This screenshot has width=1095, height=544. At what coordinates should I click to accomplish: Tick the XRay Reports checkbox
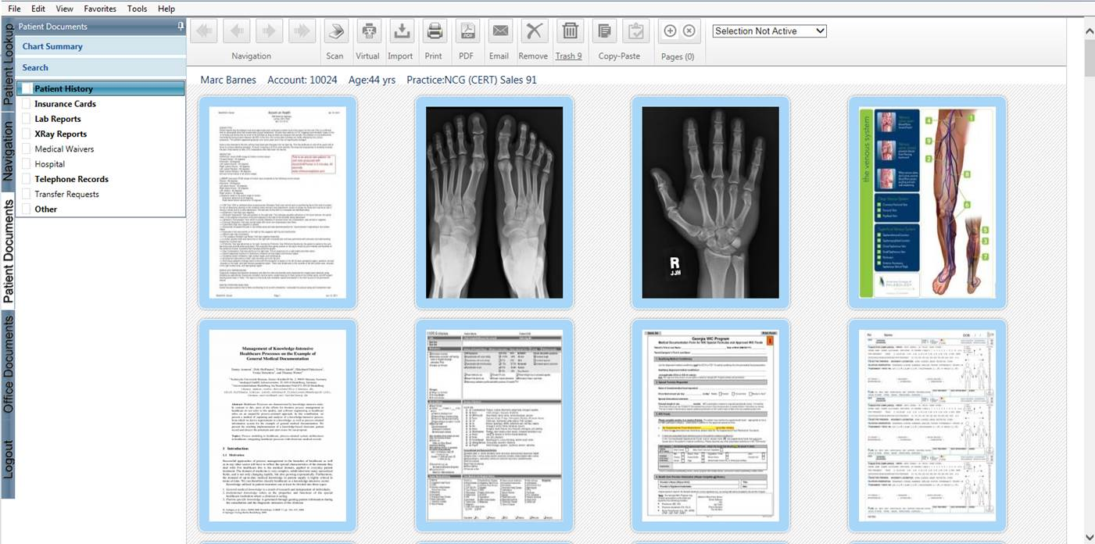click(26, 134)
